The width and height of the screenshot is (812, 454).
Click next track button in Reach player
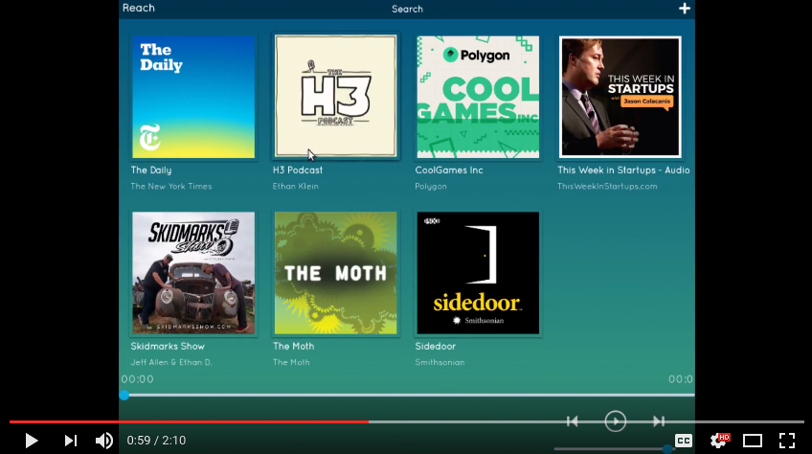pyautogui.click(x=658, y=421)
